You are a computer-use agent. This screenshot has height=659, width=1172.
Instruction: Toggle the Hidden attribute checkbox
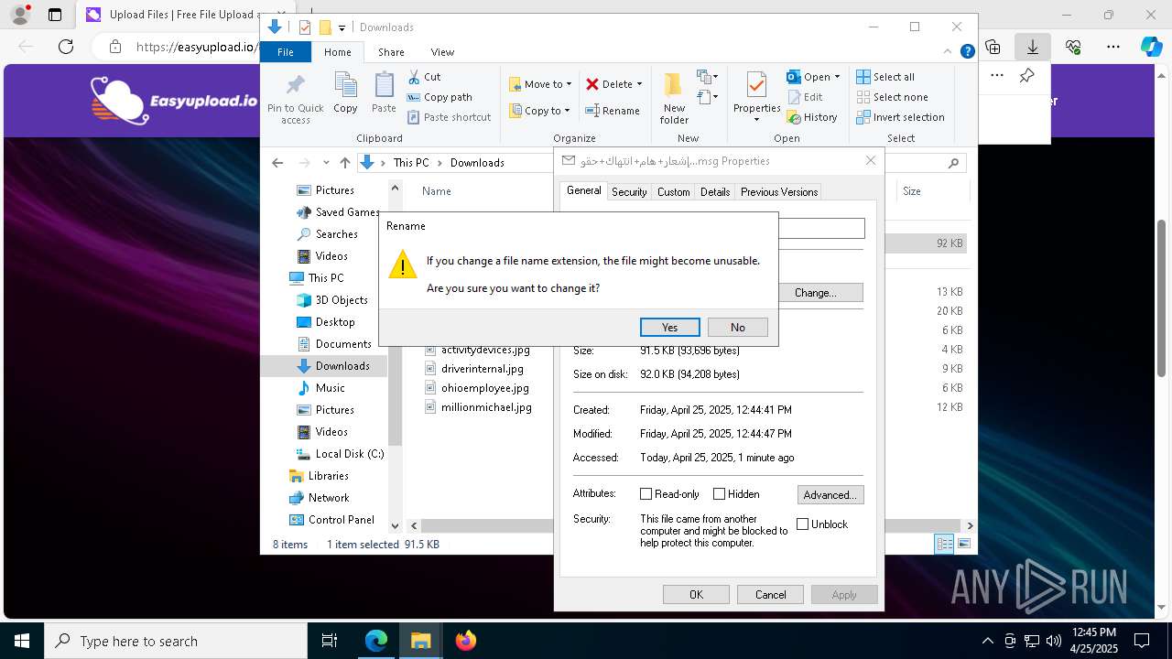click(720, 494)
